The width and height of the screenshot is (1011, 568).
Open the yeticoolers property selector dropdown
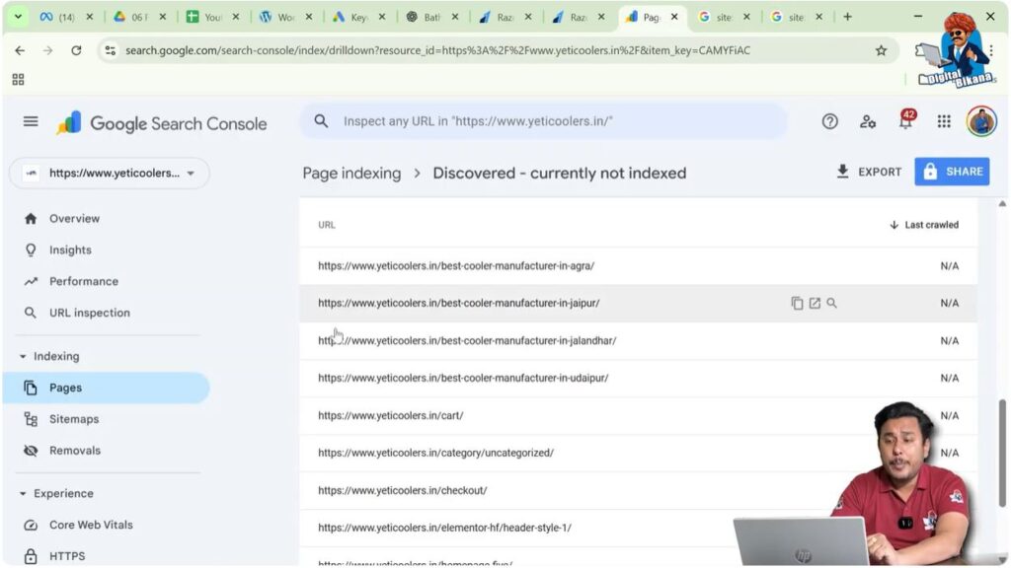click(x=109, y=174)
